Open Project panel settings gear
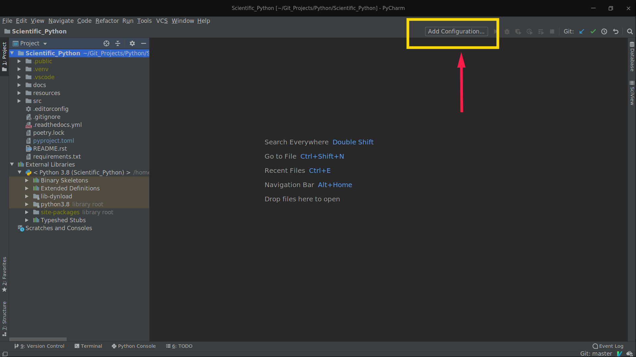 tap(132, 43)
